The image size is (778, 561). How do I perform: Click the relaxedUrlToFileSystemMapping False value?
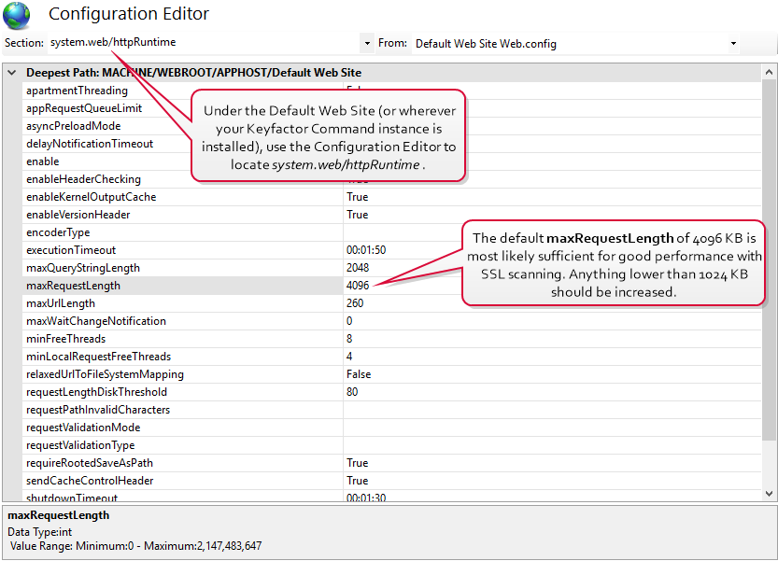click(x=359, y=374)
